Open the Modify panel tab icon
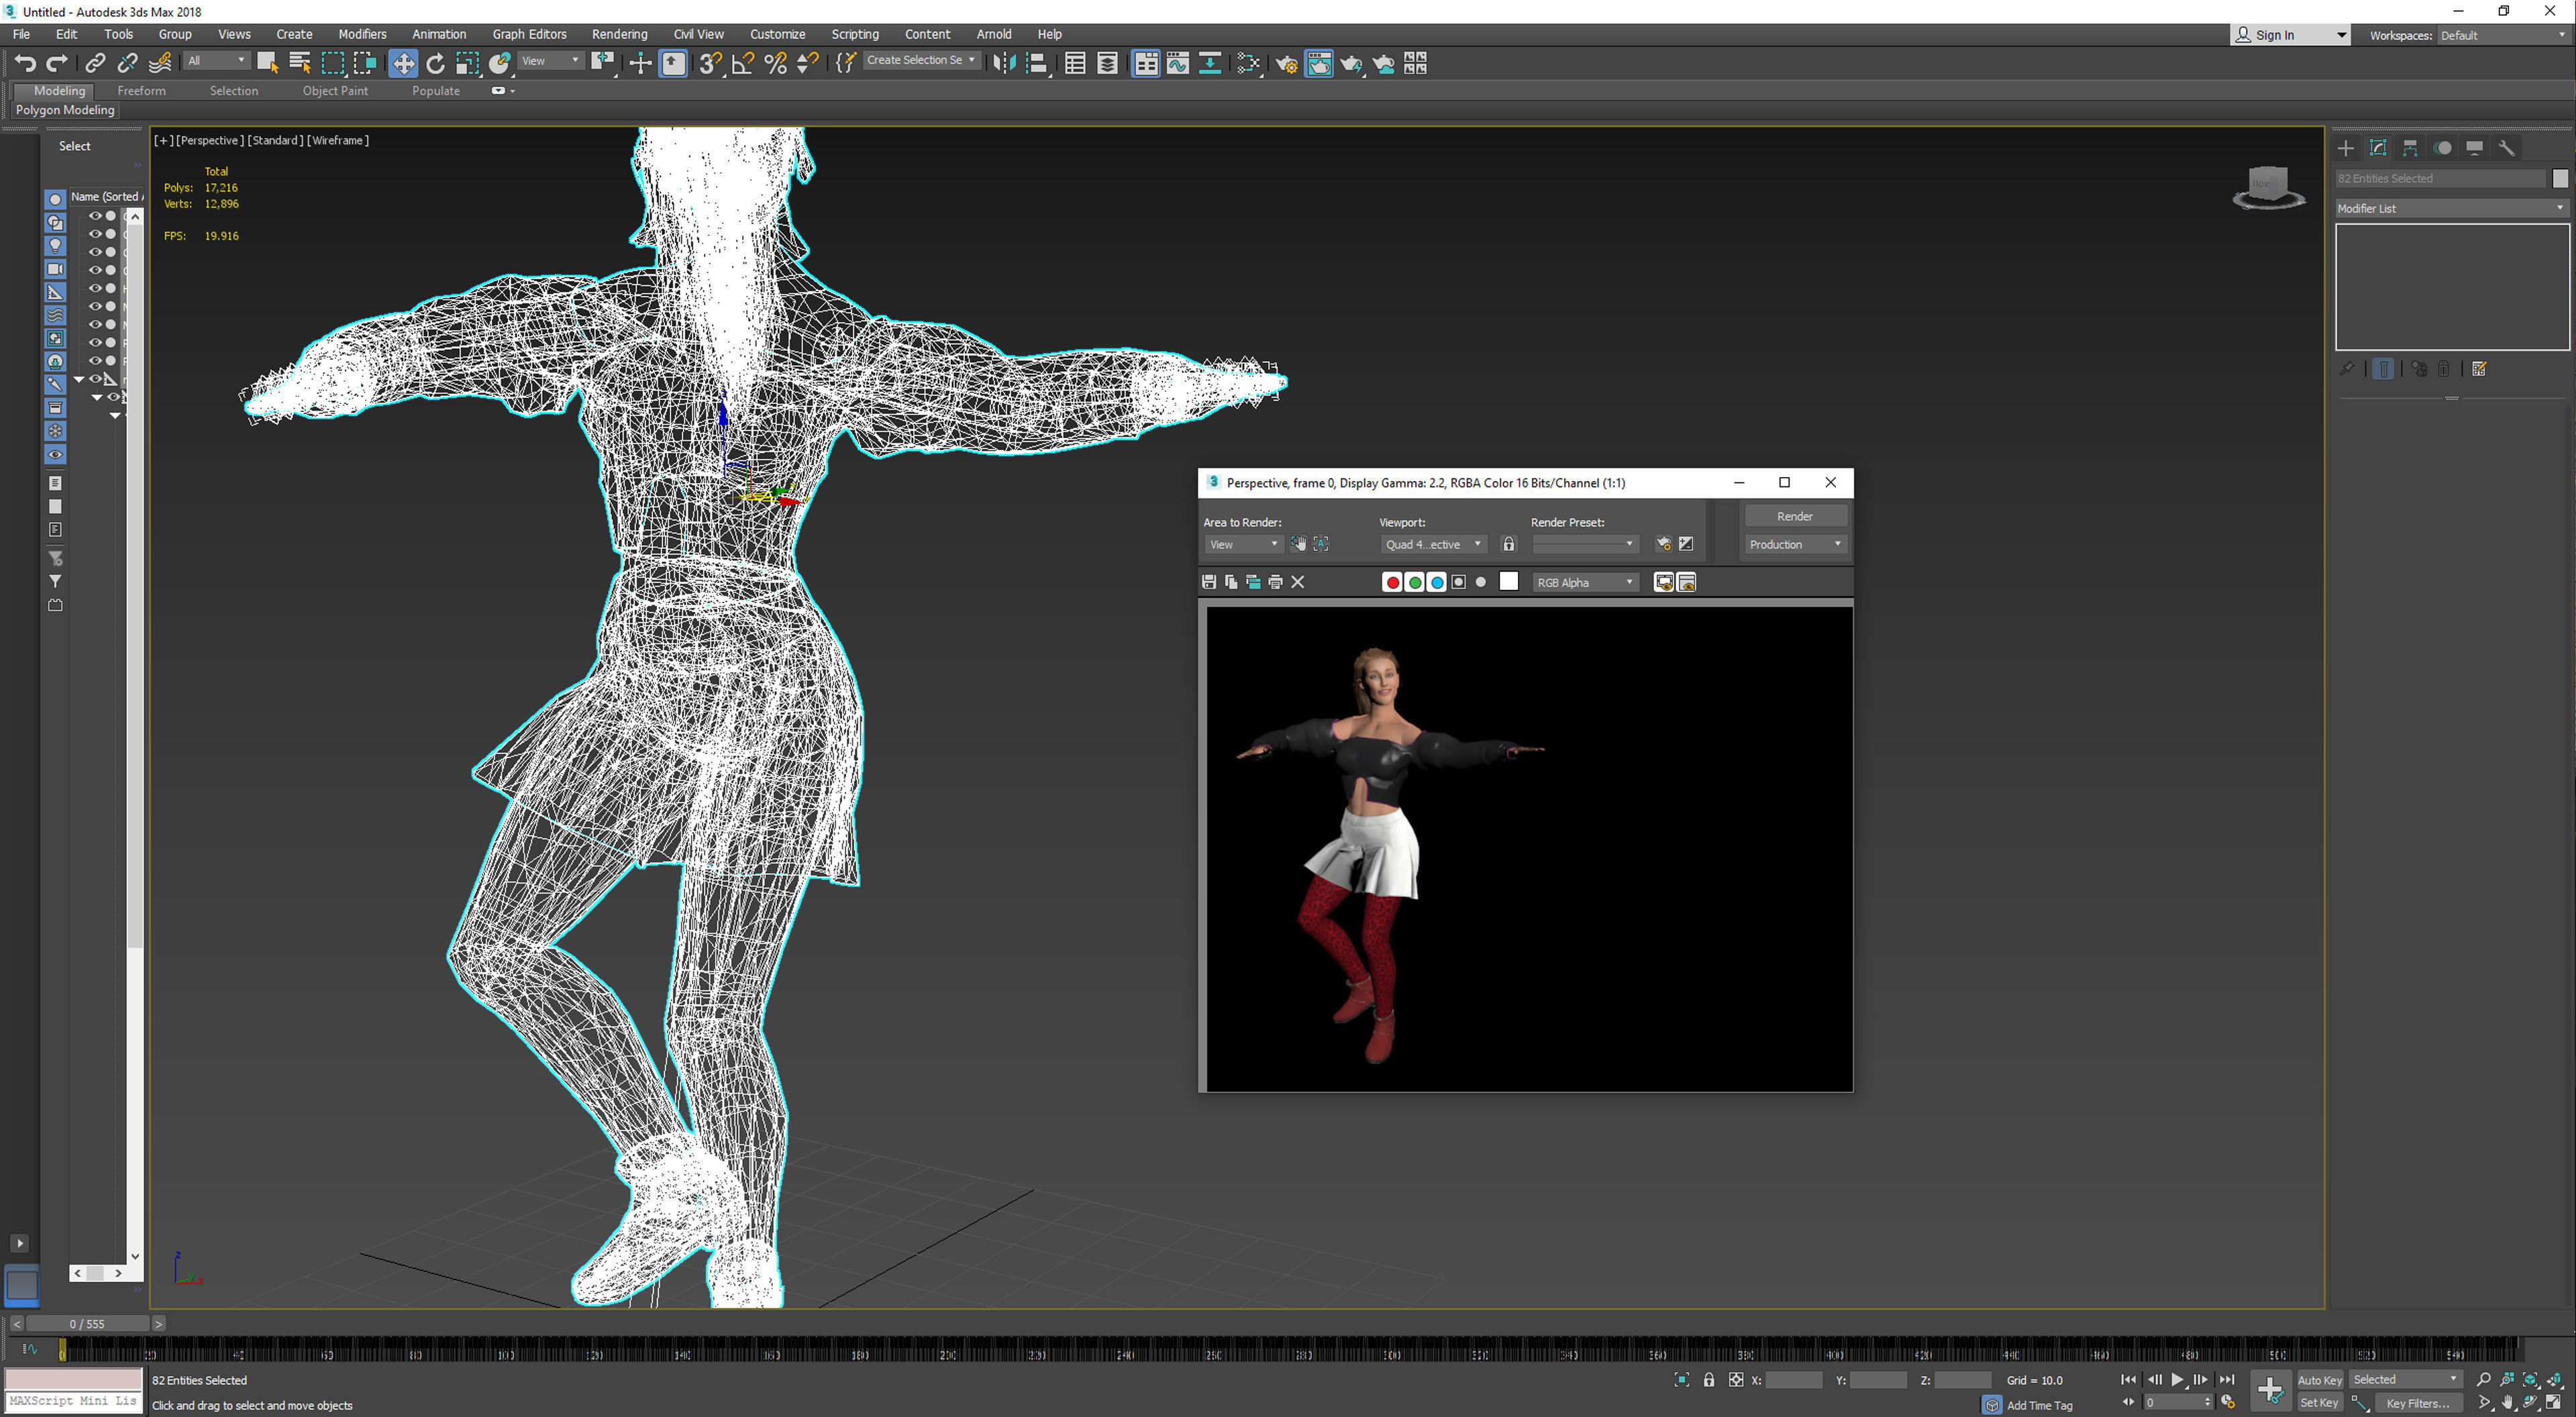This screenshot has height=1417, width=2576. (x=2378, y=148)
